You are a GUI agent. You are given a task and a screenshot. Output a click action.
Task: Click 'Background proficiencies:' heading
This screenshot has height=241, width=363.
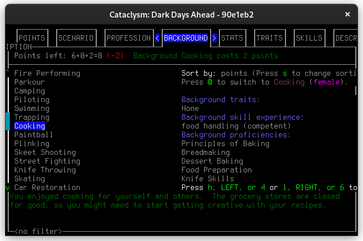[236, 135]
